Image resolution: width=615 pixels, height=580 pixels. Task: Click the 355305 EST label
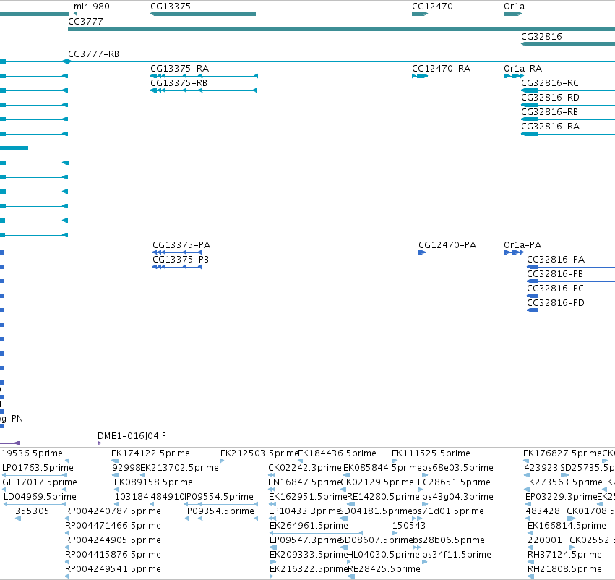coord(32,511)
